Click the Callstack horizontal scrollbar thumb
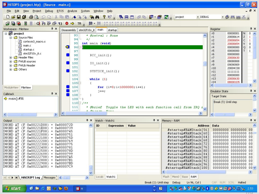Screen dimensions: 259x194 click(22, 114)
